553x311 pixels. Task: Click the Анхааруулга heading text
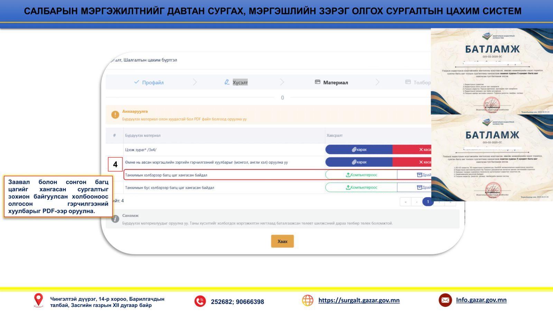click(135, 111)
